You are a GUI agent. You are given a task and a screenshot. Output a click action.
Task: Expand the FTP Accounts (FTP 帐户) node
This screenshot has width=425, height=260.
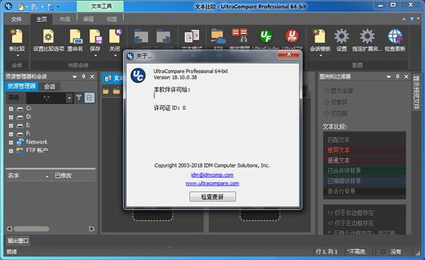11,151
